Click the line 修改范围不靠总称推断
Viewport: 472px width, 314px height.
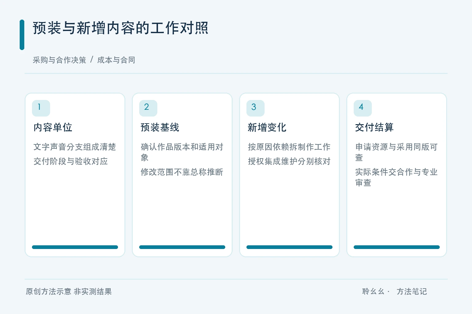click(x=182, y=172)
